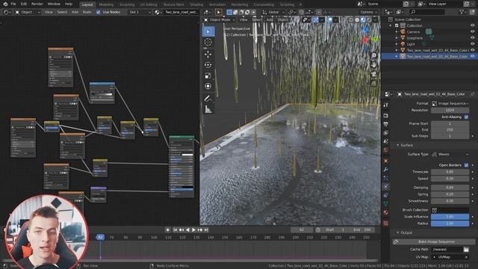Click the viewport zoom magnifier gizmo
Image resolution: width=478 pixels, height=269 pixels.
(373, 55)
